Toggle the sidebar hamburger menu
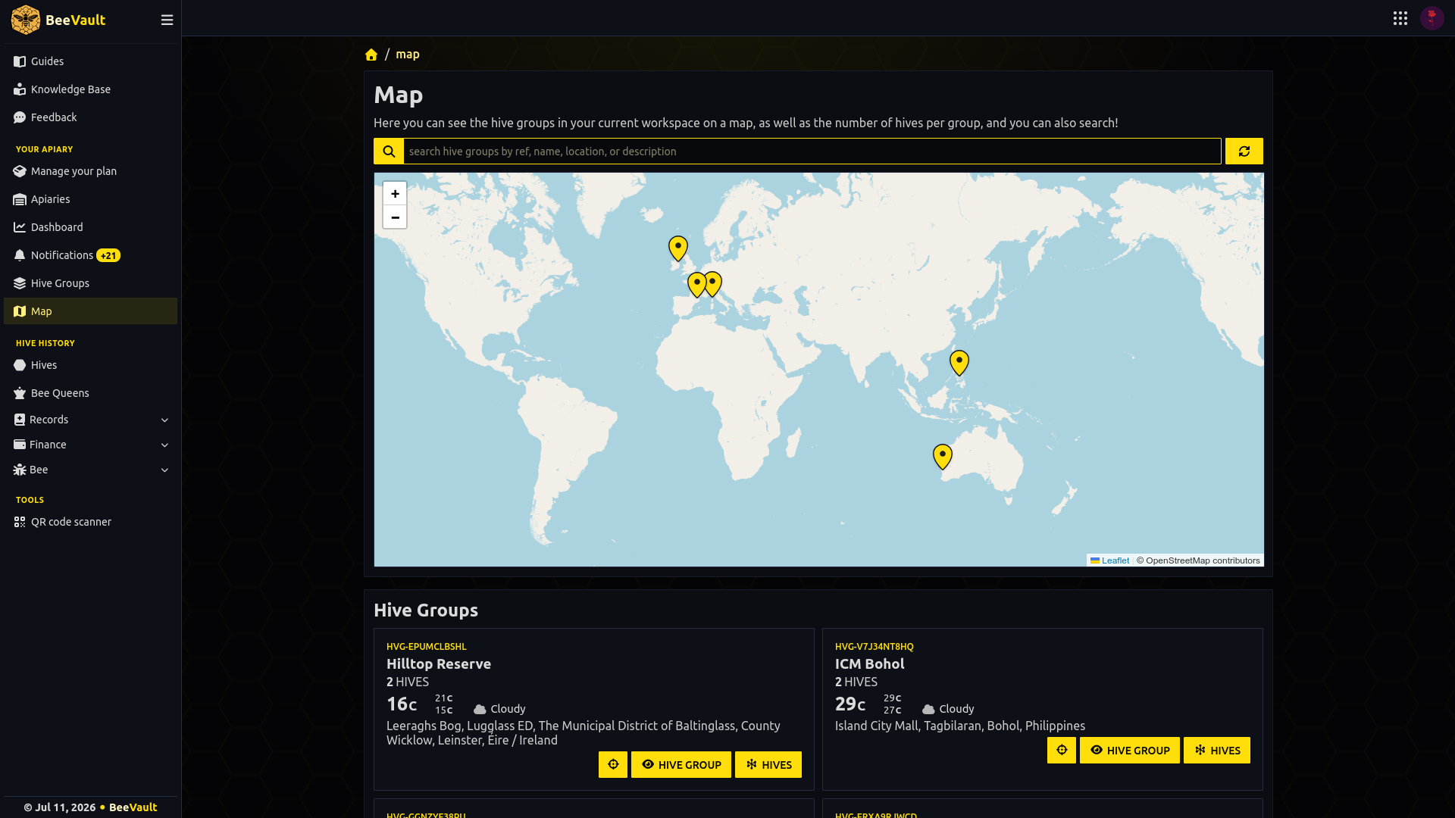The image size is (1455, 818). [x=167, y=20]
